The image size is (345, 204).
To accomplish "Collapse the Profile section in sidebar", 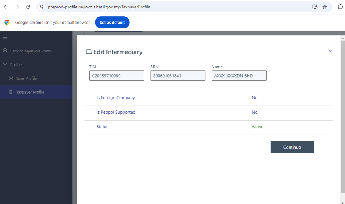I will [x=5, y=64].
